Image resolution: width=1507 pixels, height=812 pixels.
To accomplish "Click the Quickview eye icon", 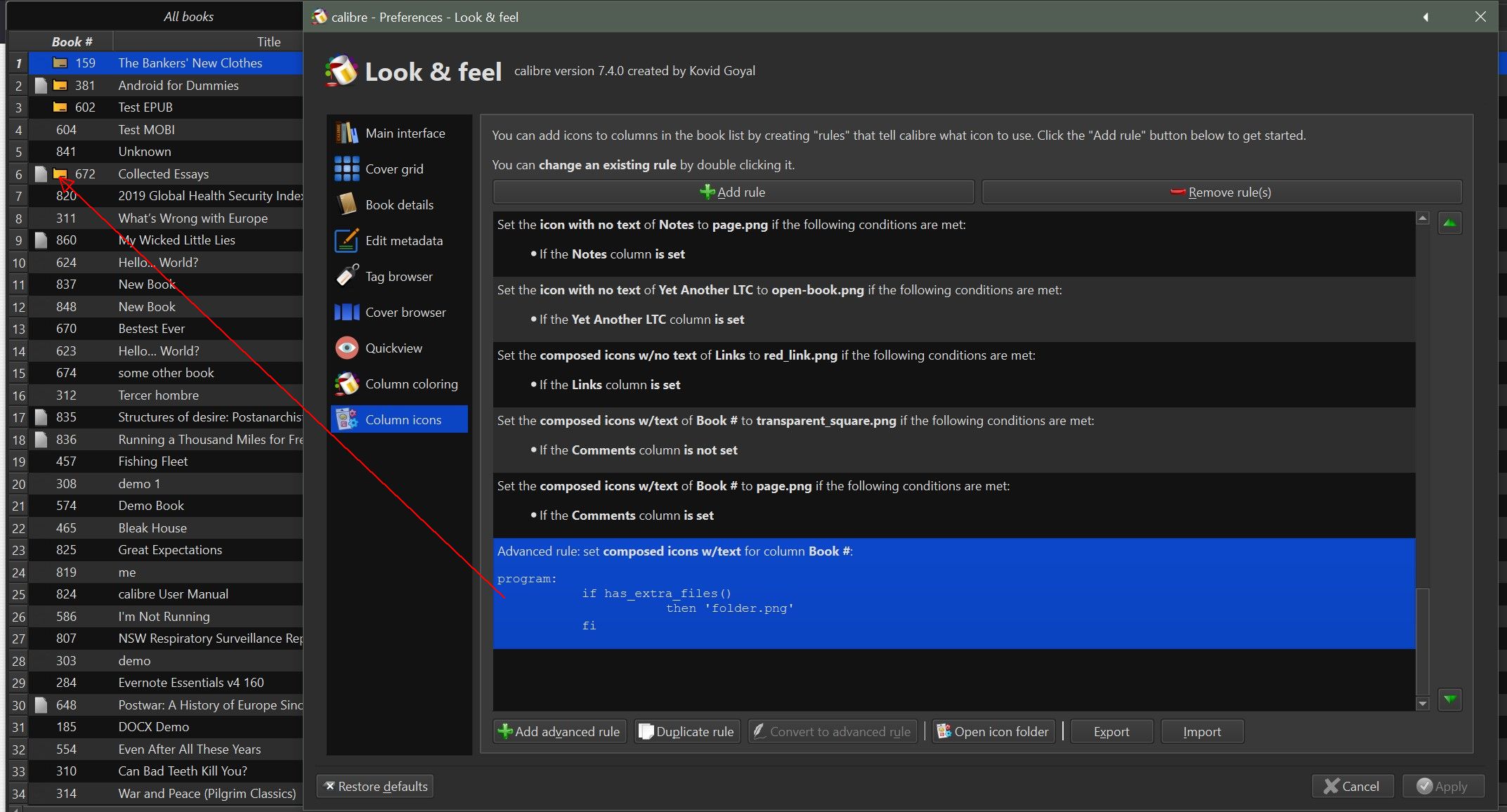I will (x=346, y=348).
